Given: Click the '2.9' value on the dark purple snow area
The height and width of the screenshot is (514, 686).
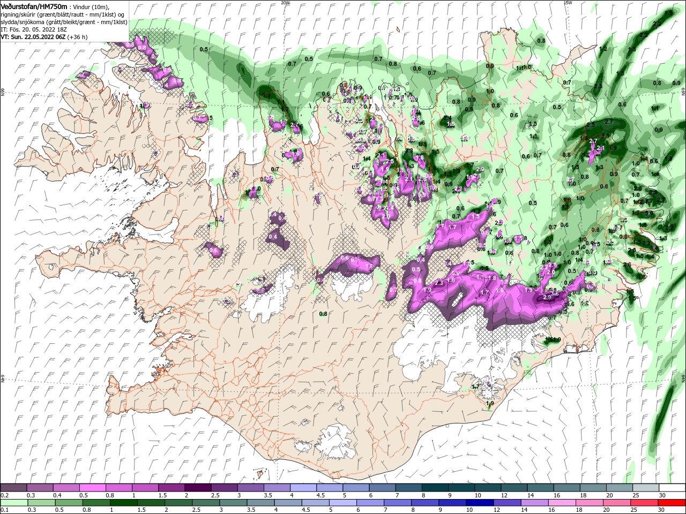Looking at the screenshot, I should 547,297.
